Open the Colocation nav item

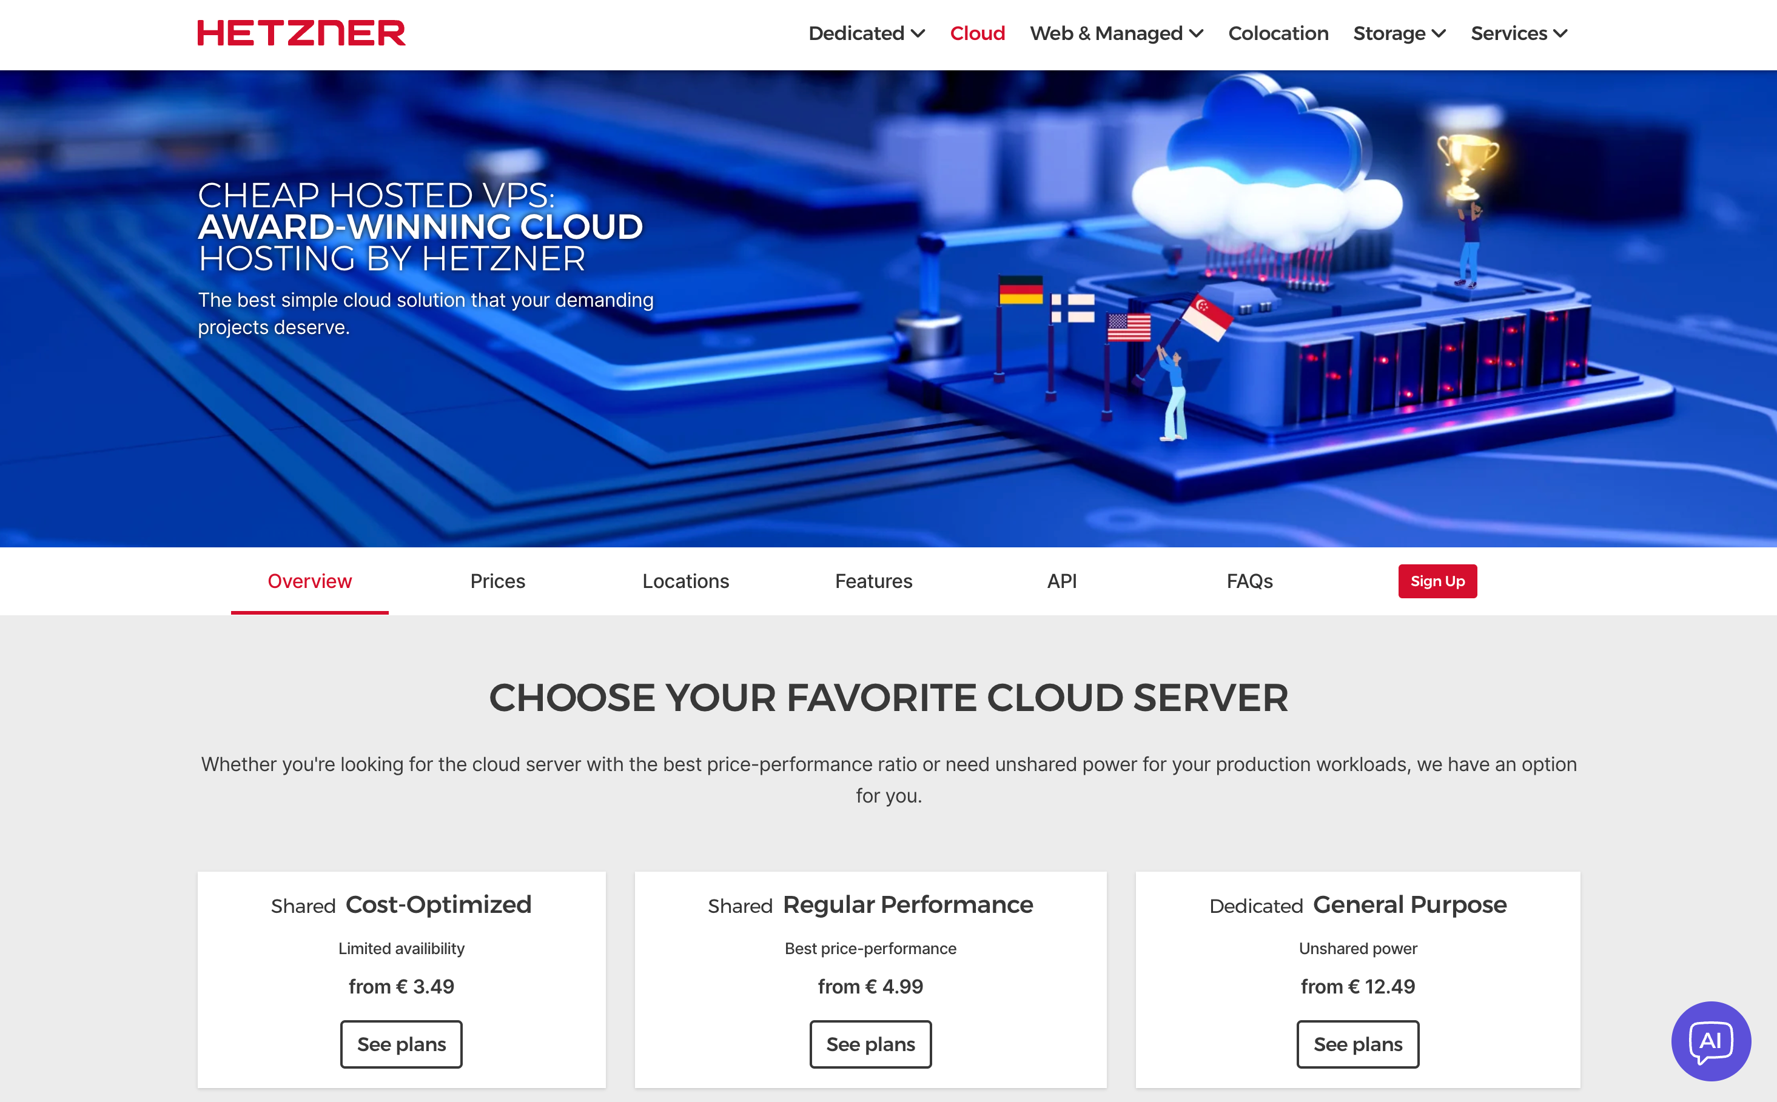[1278, 33]
